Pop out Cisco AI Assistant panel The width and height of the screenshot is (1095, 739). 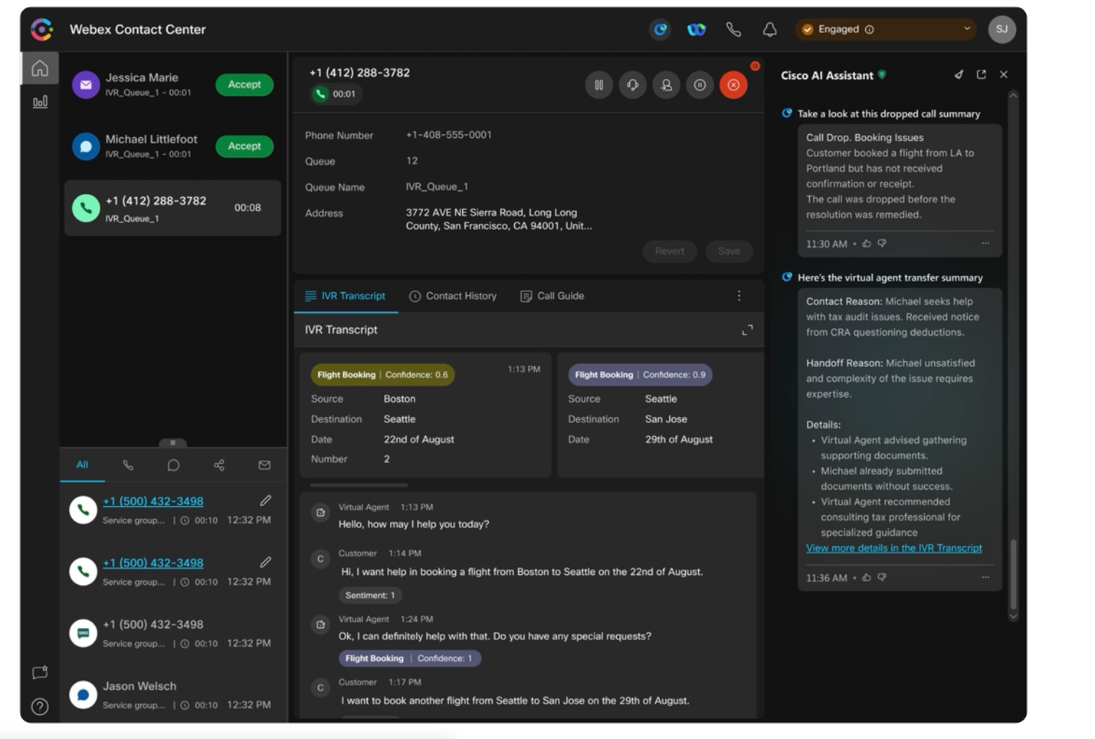pos(981,74)
